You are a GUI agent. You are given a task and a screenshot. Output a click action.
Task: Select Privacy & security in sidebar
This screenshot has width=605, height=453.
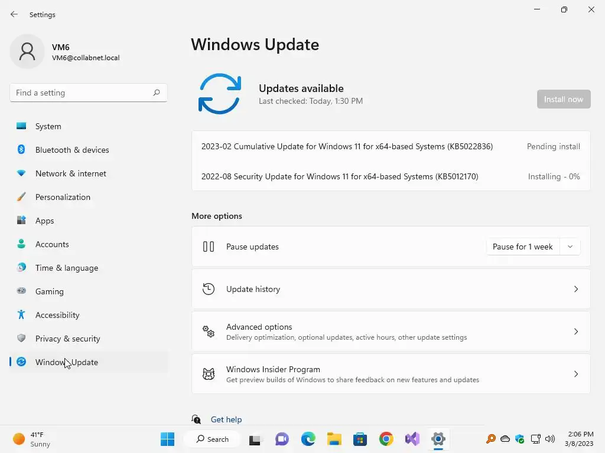(x=89, y=339)
